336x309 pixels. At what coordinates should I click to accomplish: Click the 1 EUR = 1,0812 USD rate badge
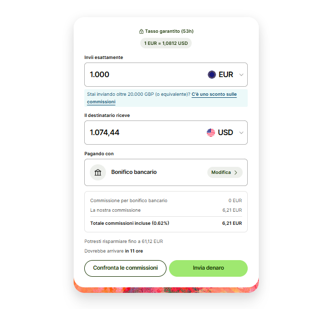coord(166,43)
